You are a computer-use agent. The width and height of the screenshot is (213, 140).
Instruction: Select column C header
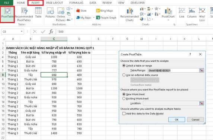tap(54, 39)
